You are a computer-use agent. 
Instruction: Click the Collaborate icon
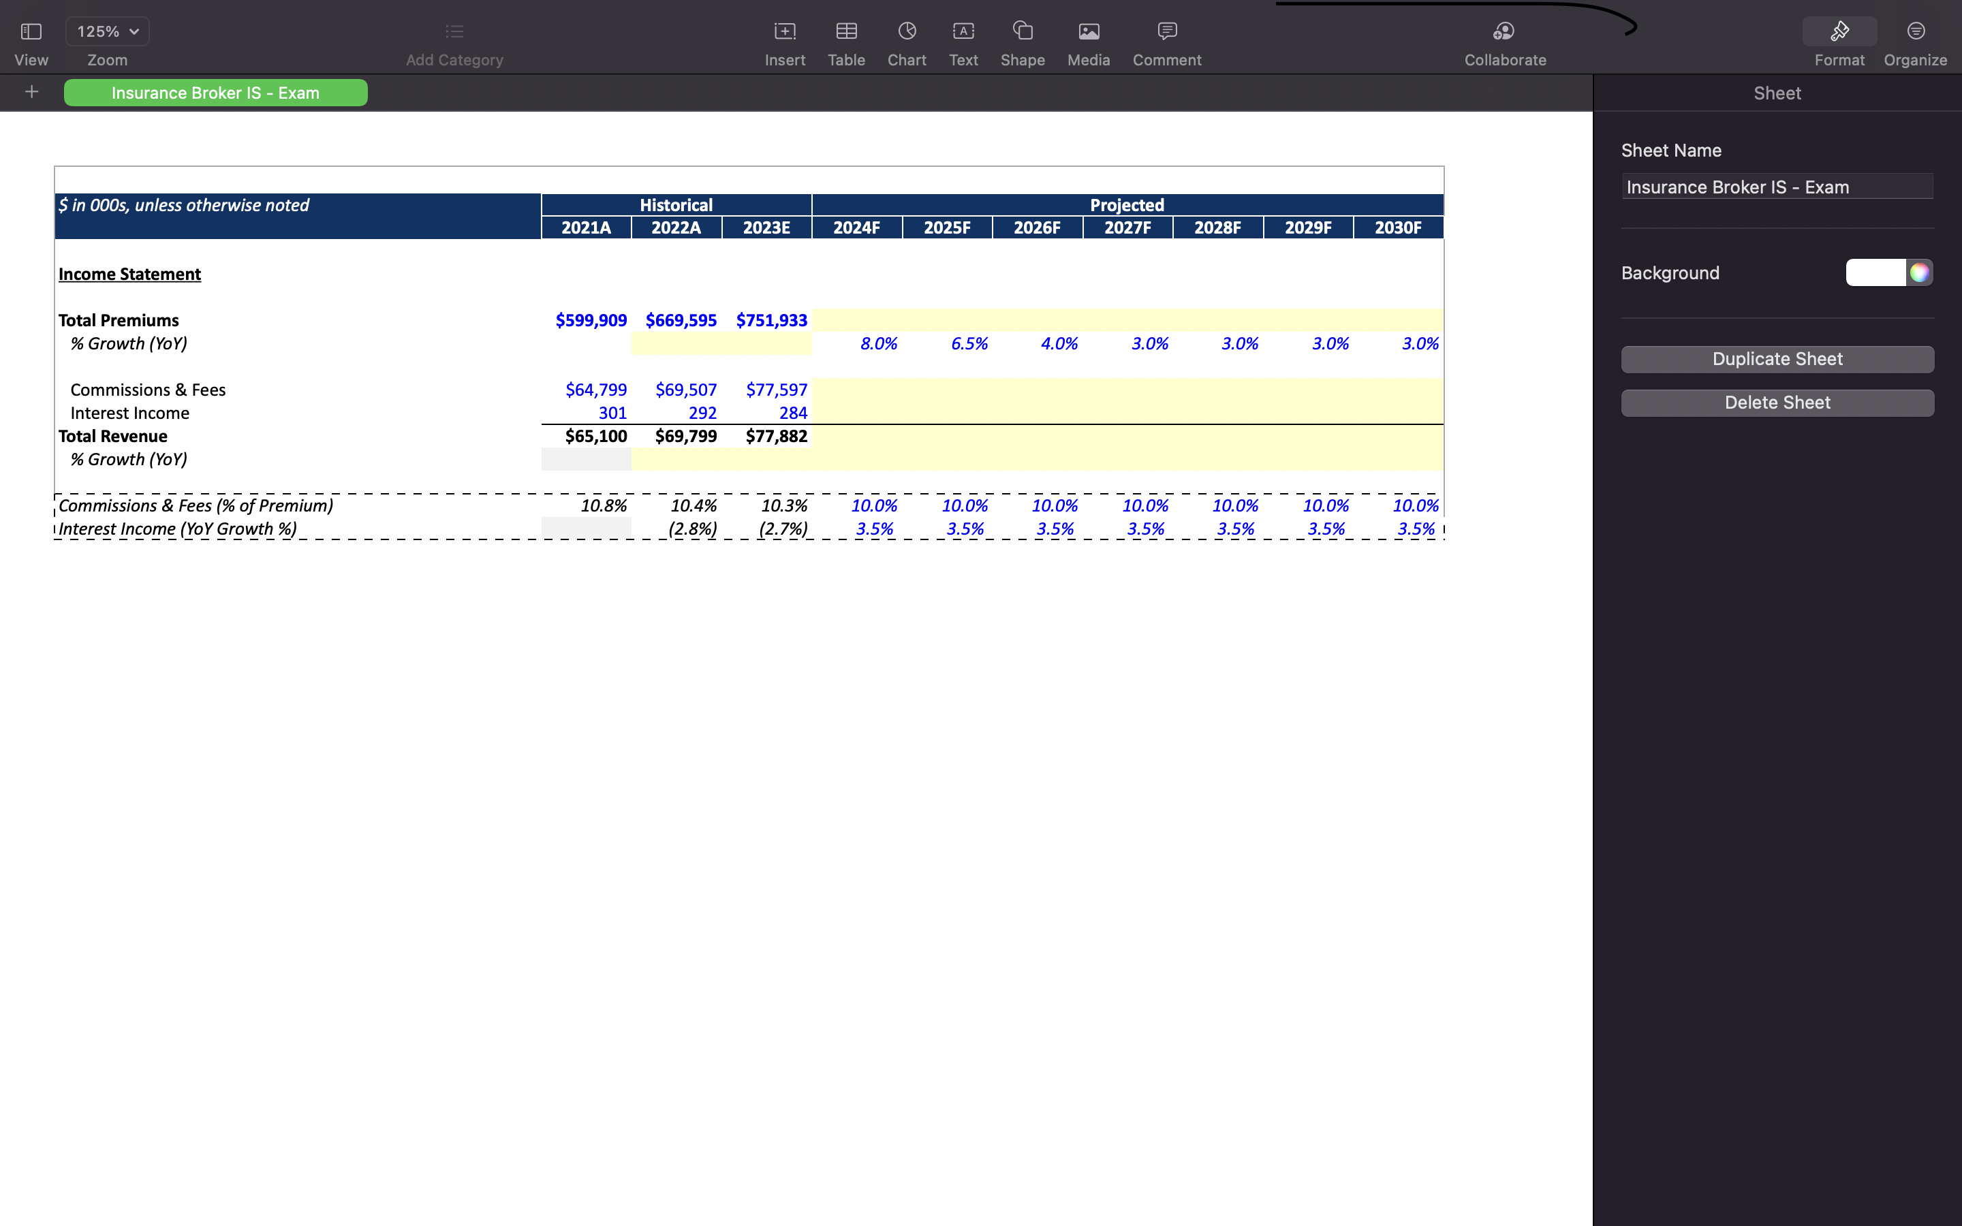click(x=1504, y=31)
